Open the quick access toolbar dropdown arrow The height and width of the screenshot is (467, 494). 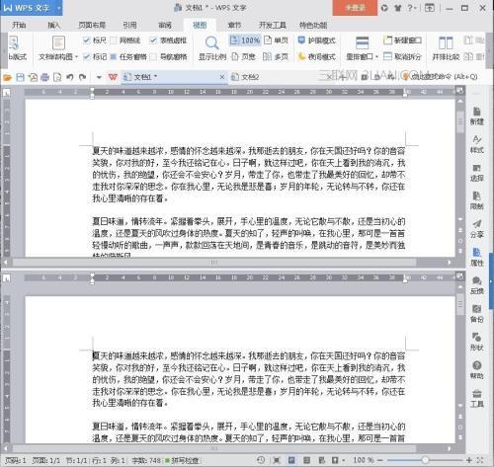pos(99,77)
